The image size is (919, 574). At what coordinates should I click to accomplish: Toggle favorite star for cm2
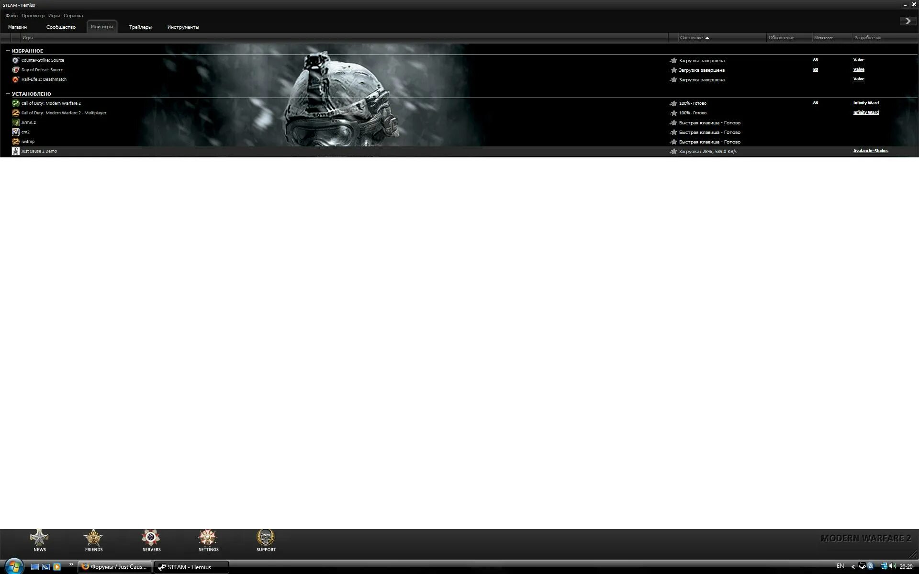coord(673,132)
